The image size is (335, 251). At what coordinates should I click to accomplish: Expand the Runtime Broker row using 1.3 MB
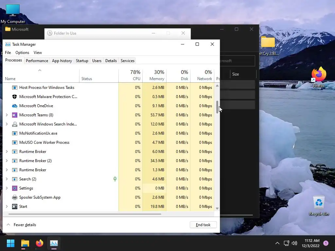point(7,170)
